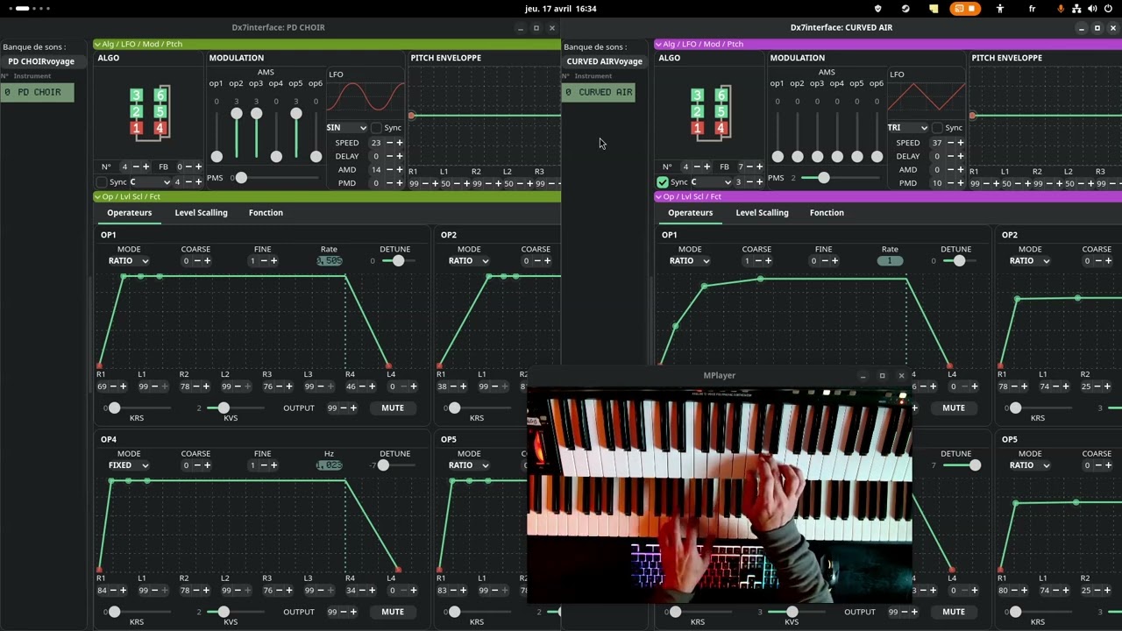1122x631 pixels.
Task: Click CURVED AIRvoyage bank header
Action: tap(604, 61)
